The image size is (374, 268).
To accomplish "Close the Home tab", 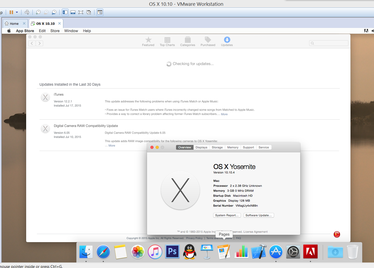I will point(24,24).
